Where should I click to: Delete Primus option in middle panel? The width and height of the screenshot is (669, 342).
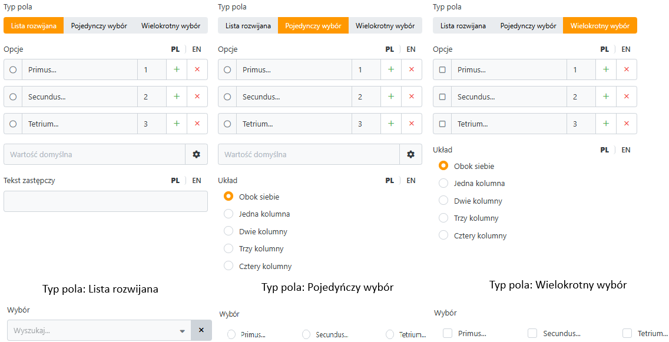(x=411, y=69)
